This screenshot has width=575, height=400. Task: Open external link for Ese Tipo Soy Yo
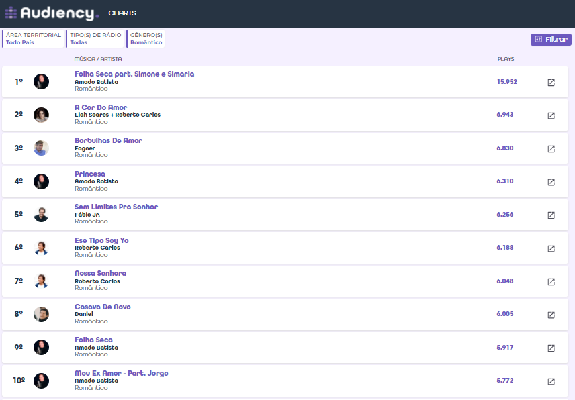click(551, 248)
